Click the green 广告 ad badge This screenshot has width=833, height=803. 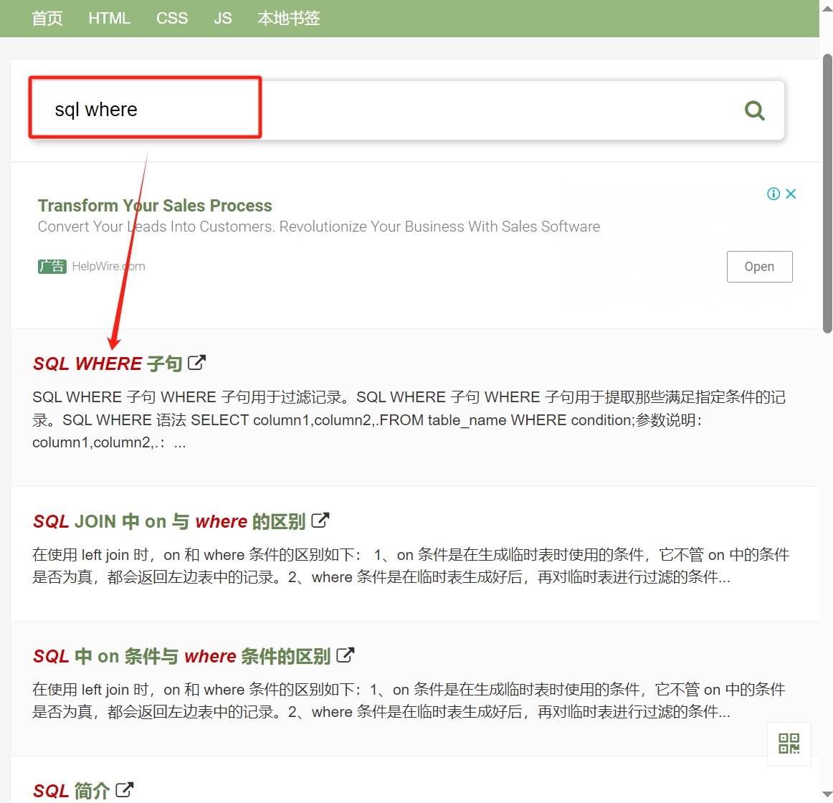pos(52,267)
